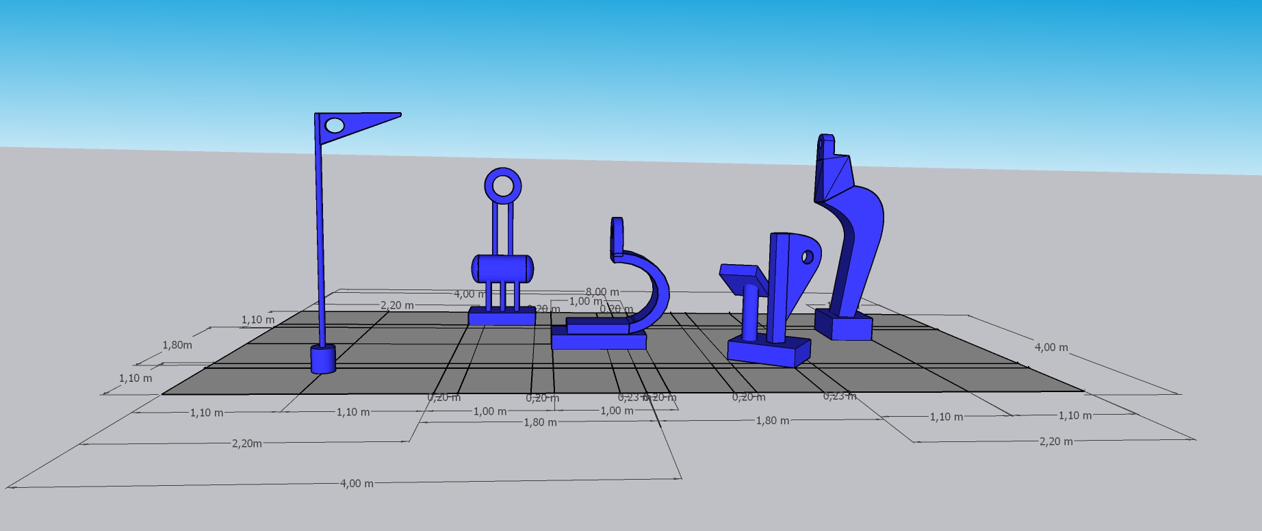
Task: Select the 2,20m label at lower left
Action: click(246, 443)
